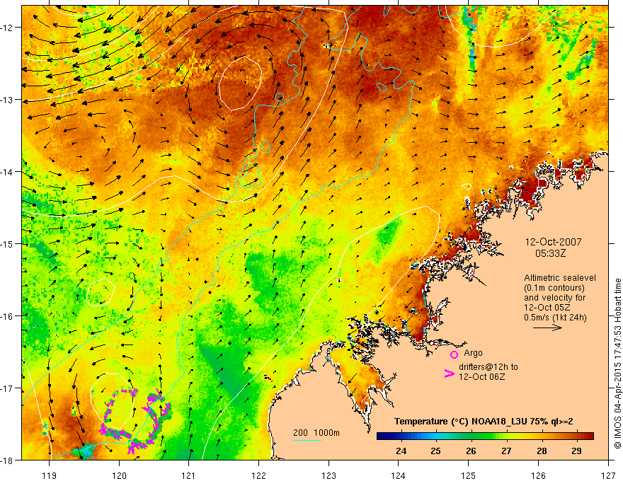
Task: Click the '12-Oct 05Z' caption line
Action: coord(547,308)
